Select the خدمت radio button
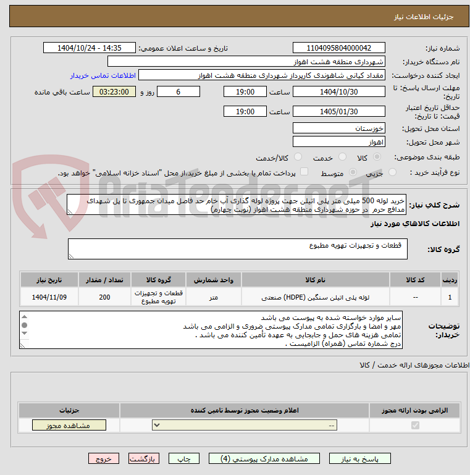The image size is (470, 475). [x=343, y=157]
